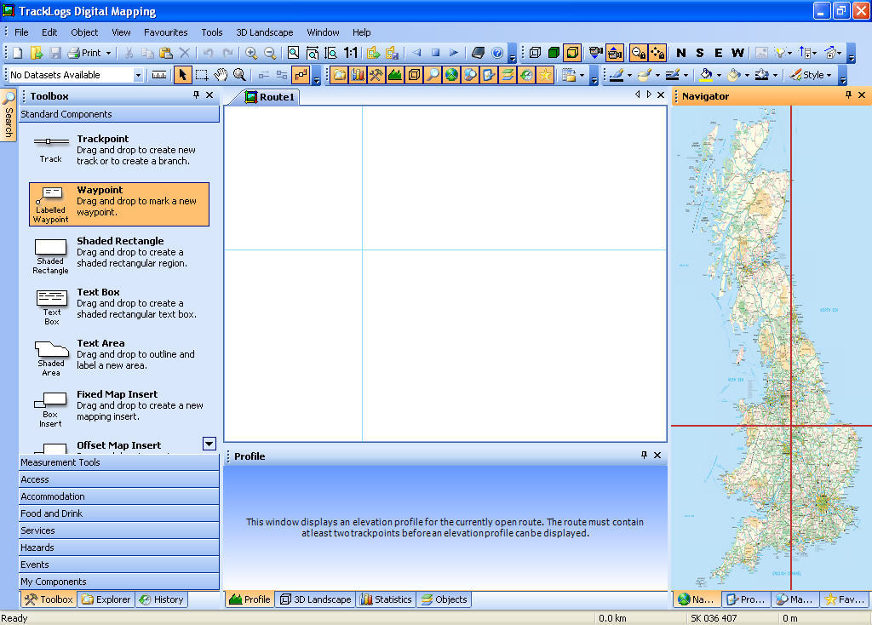Viewport: 872px width, 625px height.
Task: Click the layered Objects toolbar icon
Action: pyautogui.click(x=508, y=75)
